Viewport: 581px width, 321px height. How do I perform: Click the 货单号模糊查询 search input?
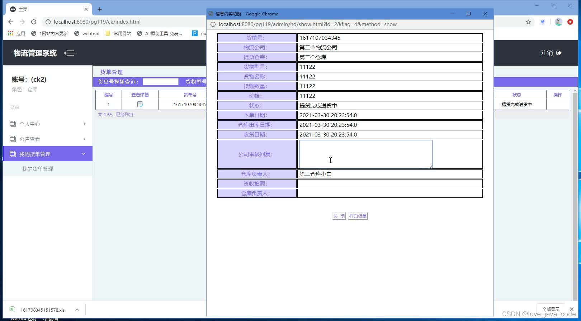[x=161, y=82]
